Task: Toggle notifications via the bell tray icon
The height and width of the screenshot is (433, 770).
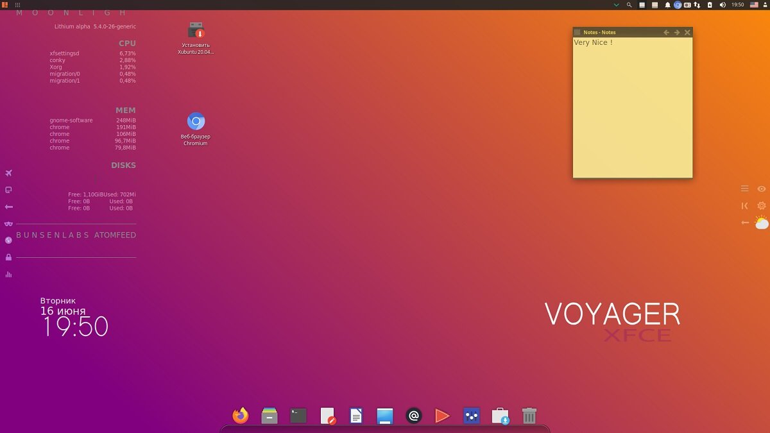Action: (667, 4)
